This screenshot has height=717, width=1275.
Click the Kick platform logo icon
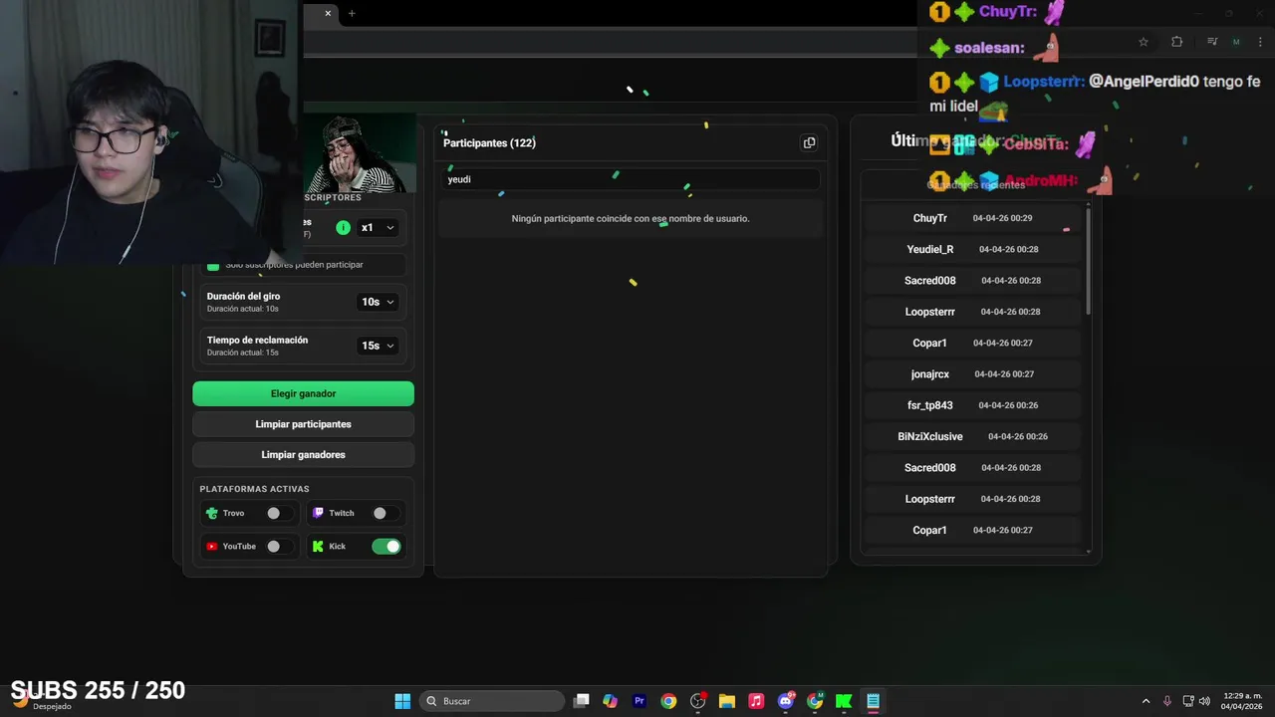[x=318, y=546]
